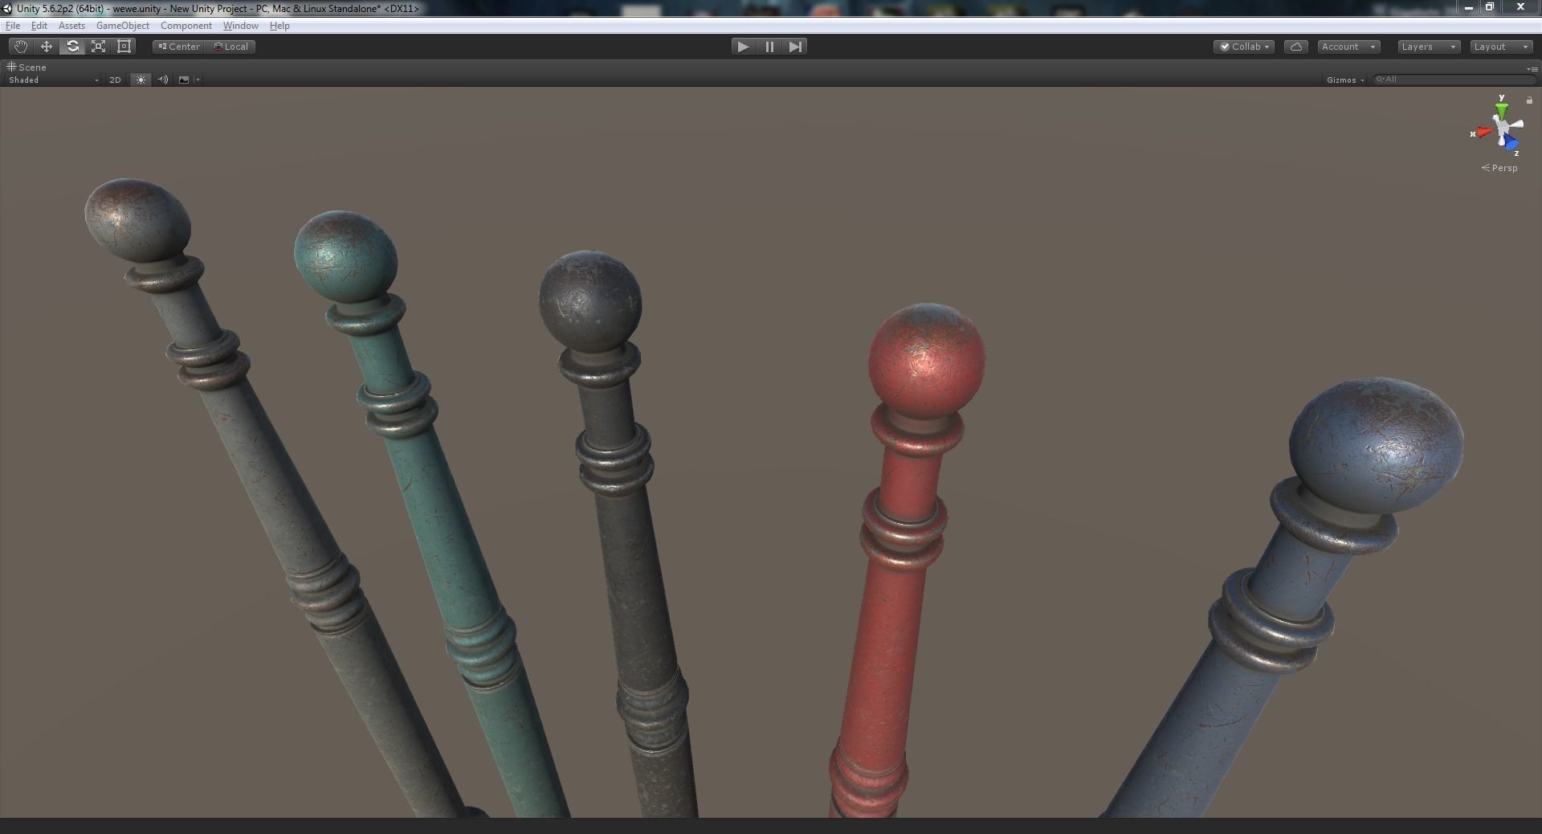Select the Scale tool
The height and width of the screenshot is (834, 1542).
[x=98, y=47]
